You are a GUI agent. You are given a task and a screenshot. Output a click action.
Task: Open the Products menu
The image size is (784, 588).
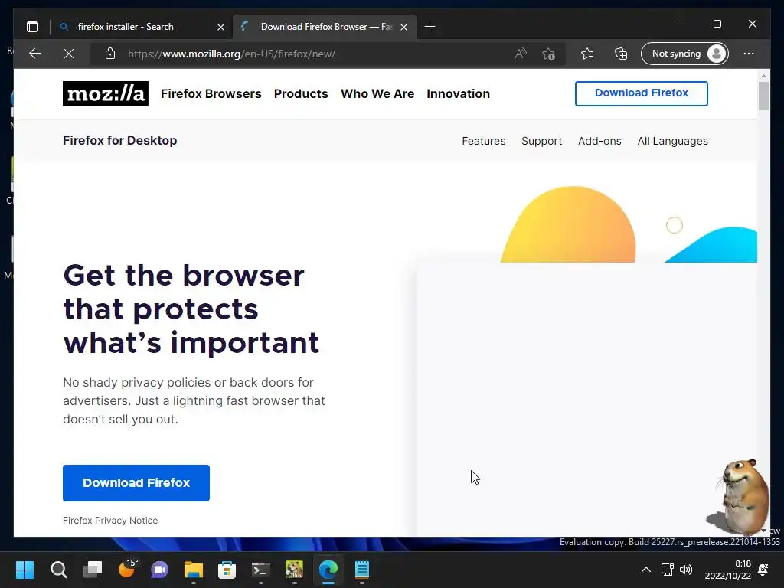(301, 93)
